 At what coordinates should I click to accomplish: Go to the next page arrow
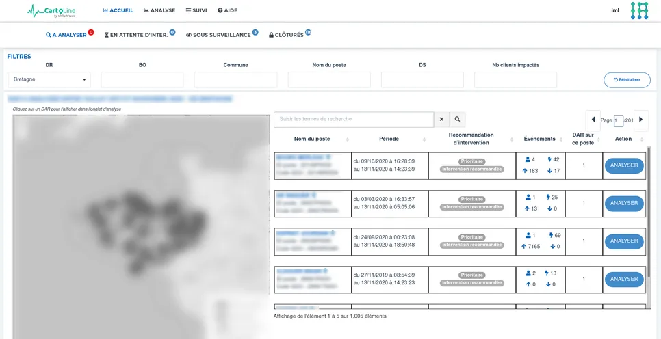[640, 120]
